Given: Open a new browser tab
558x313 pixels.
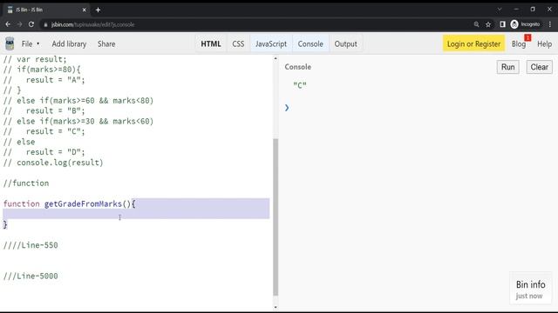Looking at the screenshot, I should (98, 10).
